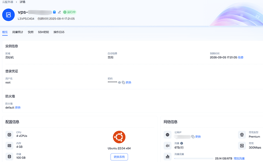Go back to 云服务器 breadcrumb
This screenshot has width=263, height=162.
tap(8, 2)
